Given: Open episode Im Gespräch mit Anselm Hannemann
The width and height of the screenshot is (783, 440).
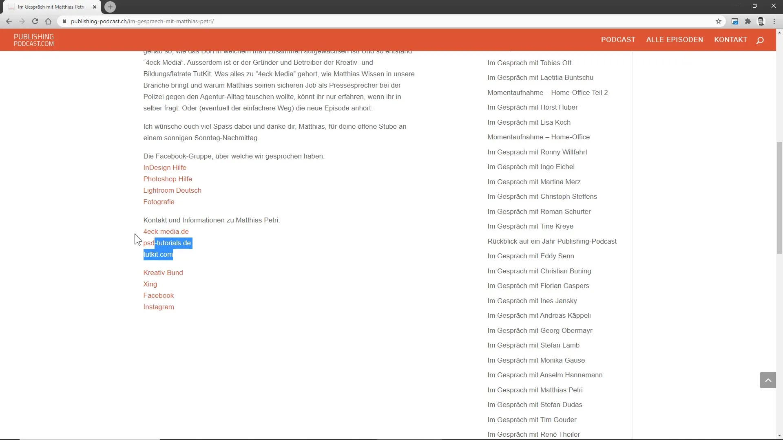Looking at the screenshot, I should click(x=545, y=375).
